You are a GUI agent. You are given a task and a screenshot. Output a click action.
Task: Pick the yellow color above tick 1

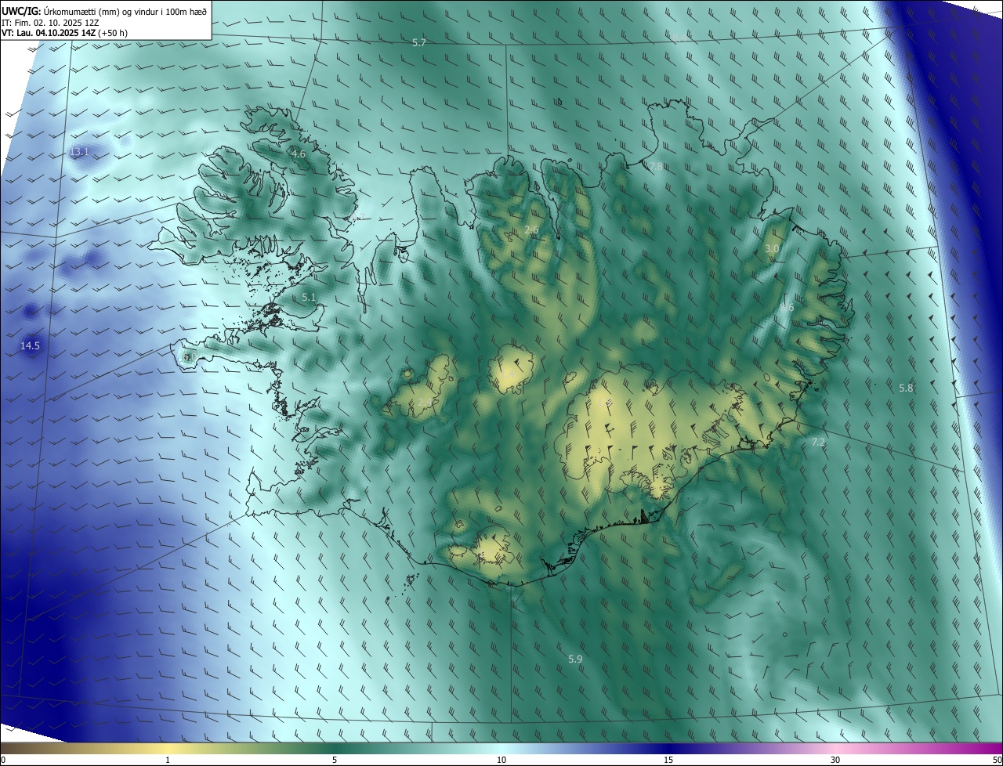point(168,748)
